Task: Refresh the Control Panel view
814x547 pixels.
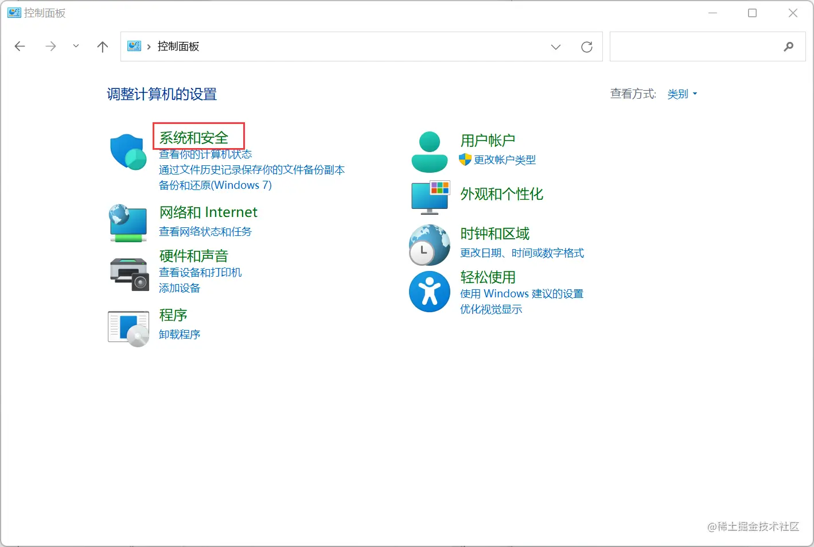Action: click(x=586, y=47)
